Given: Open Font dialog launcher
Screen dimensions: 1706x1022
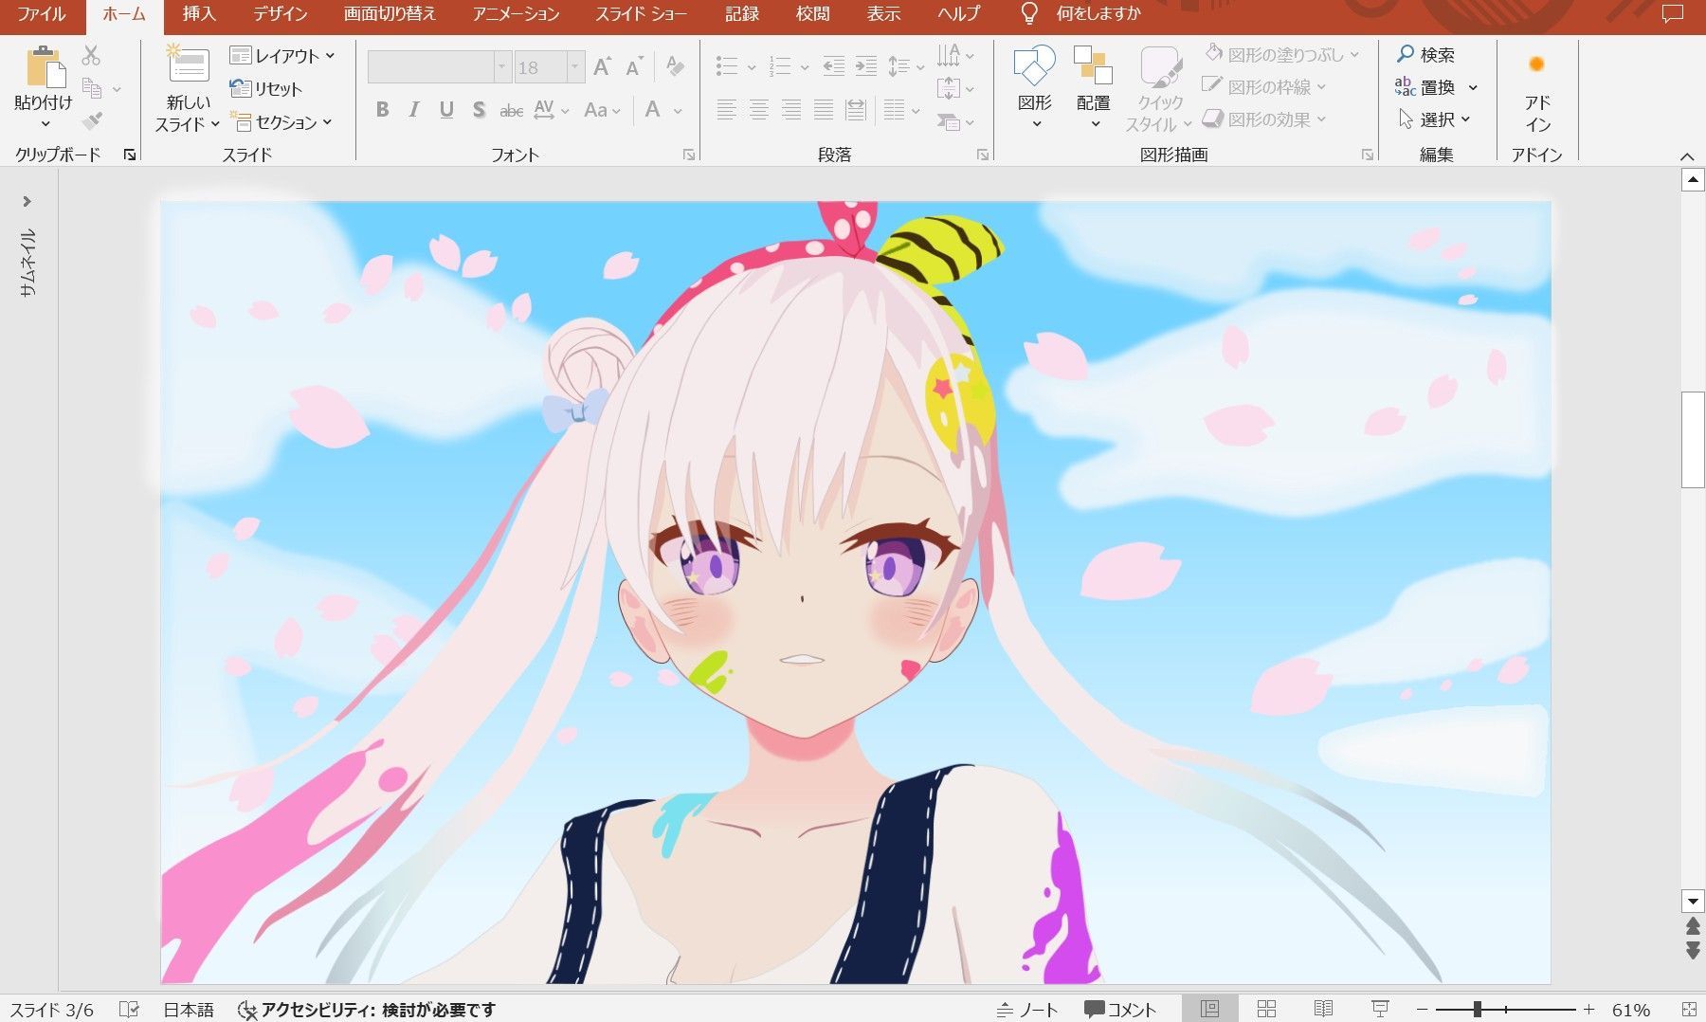Looking at the screenshot, I should [689, 155].
